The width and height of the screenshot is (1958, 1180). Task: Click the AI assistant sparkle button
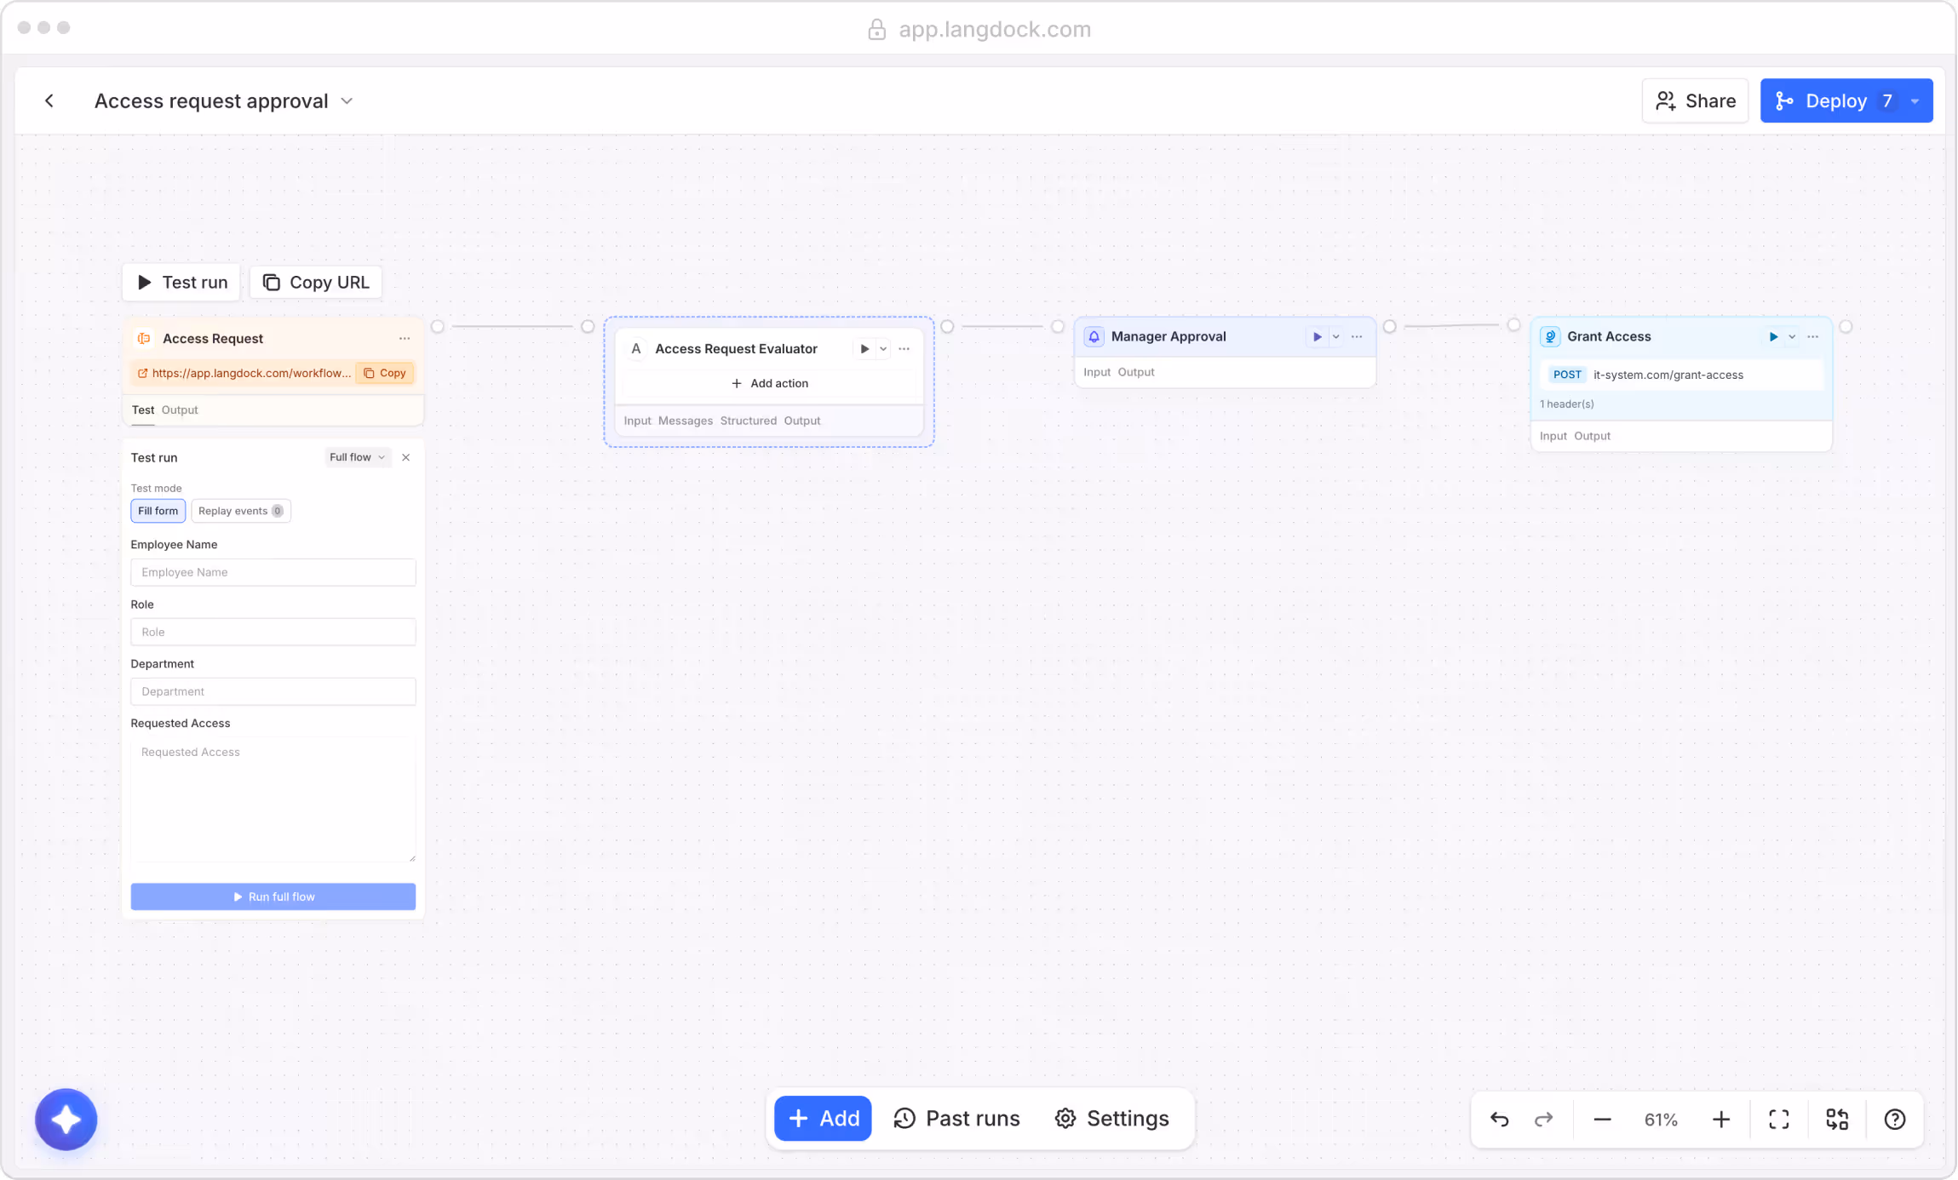point(66,1120)
